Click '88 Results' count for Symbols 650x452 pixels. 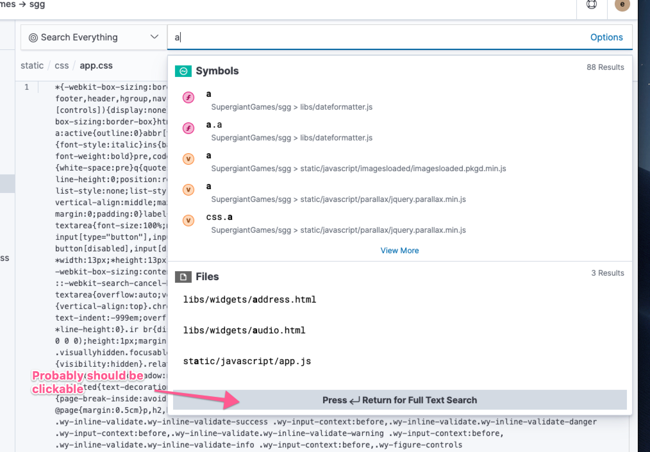coord(605,67)
